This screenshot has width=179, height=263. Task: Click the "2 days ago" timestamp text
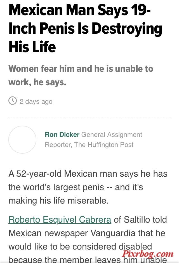pos(36,101)
